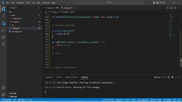Go back with the left arrow
Screen dimensions: 182x102
point(68,3)
